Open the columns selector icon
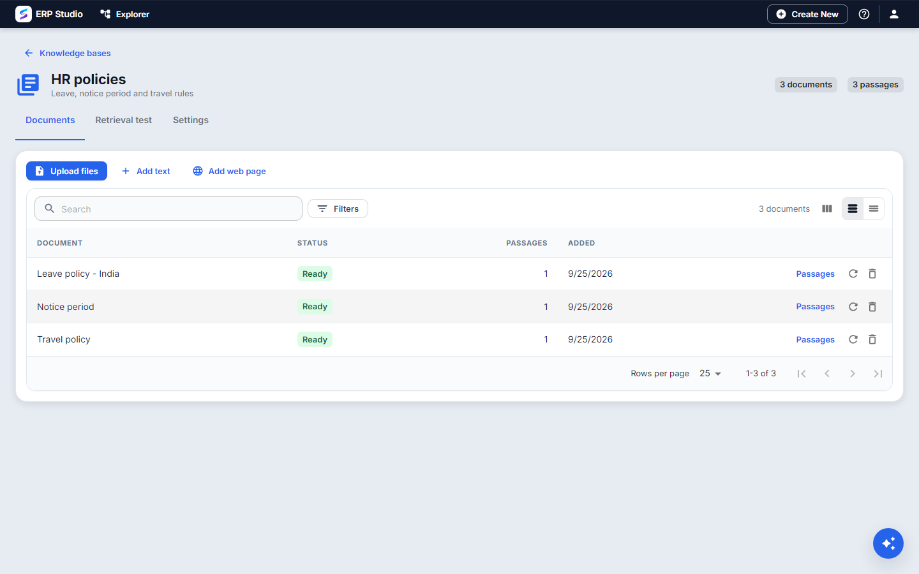 827,209
